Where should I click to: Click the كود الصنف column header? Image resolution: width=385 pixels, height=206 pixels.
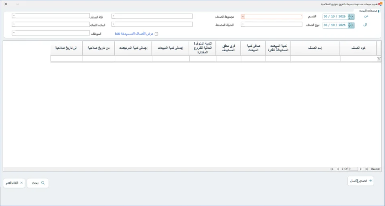(358, 48)
